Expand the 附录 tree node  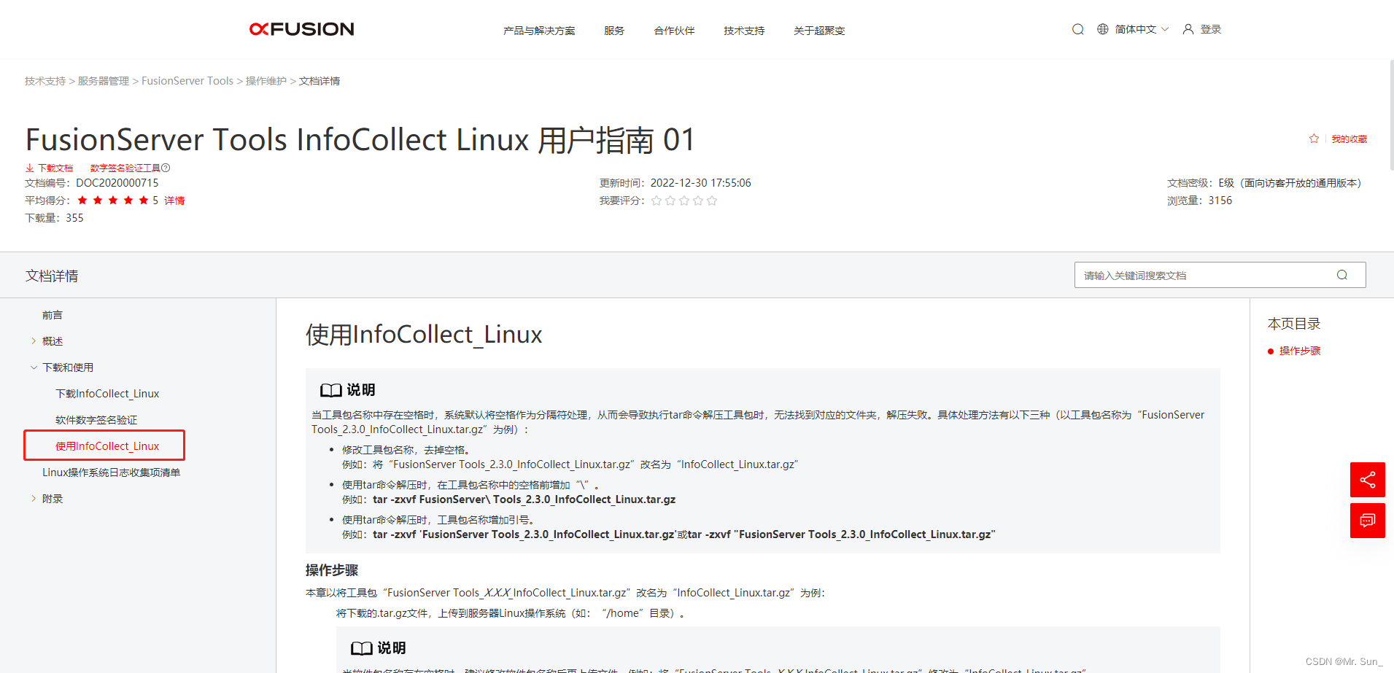coord(34,499)
